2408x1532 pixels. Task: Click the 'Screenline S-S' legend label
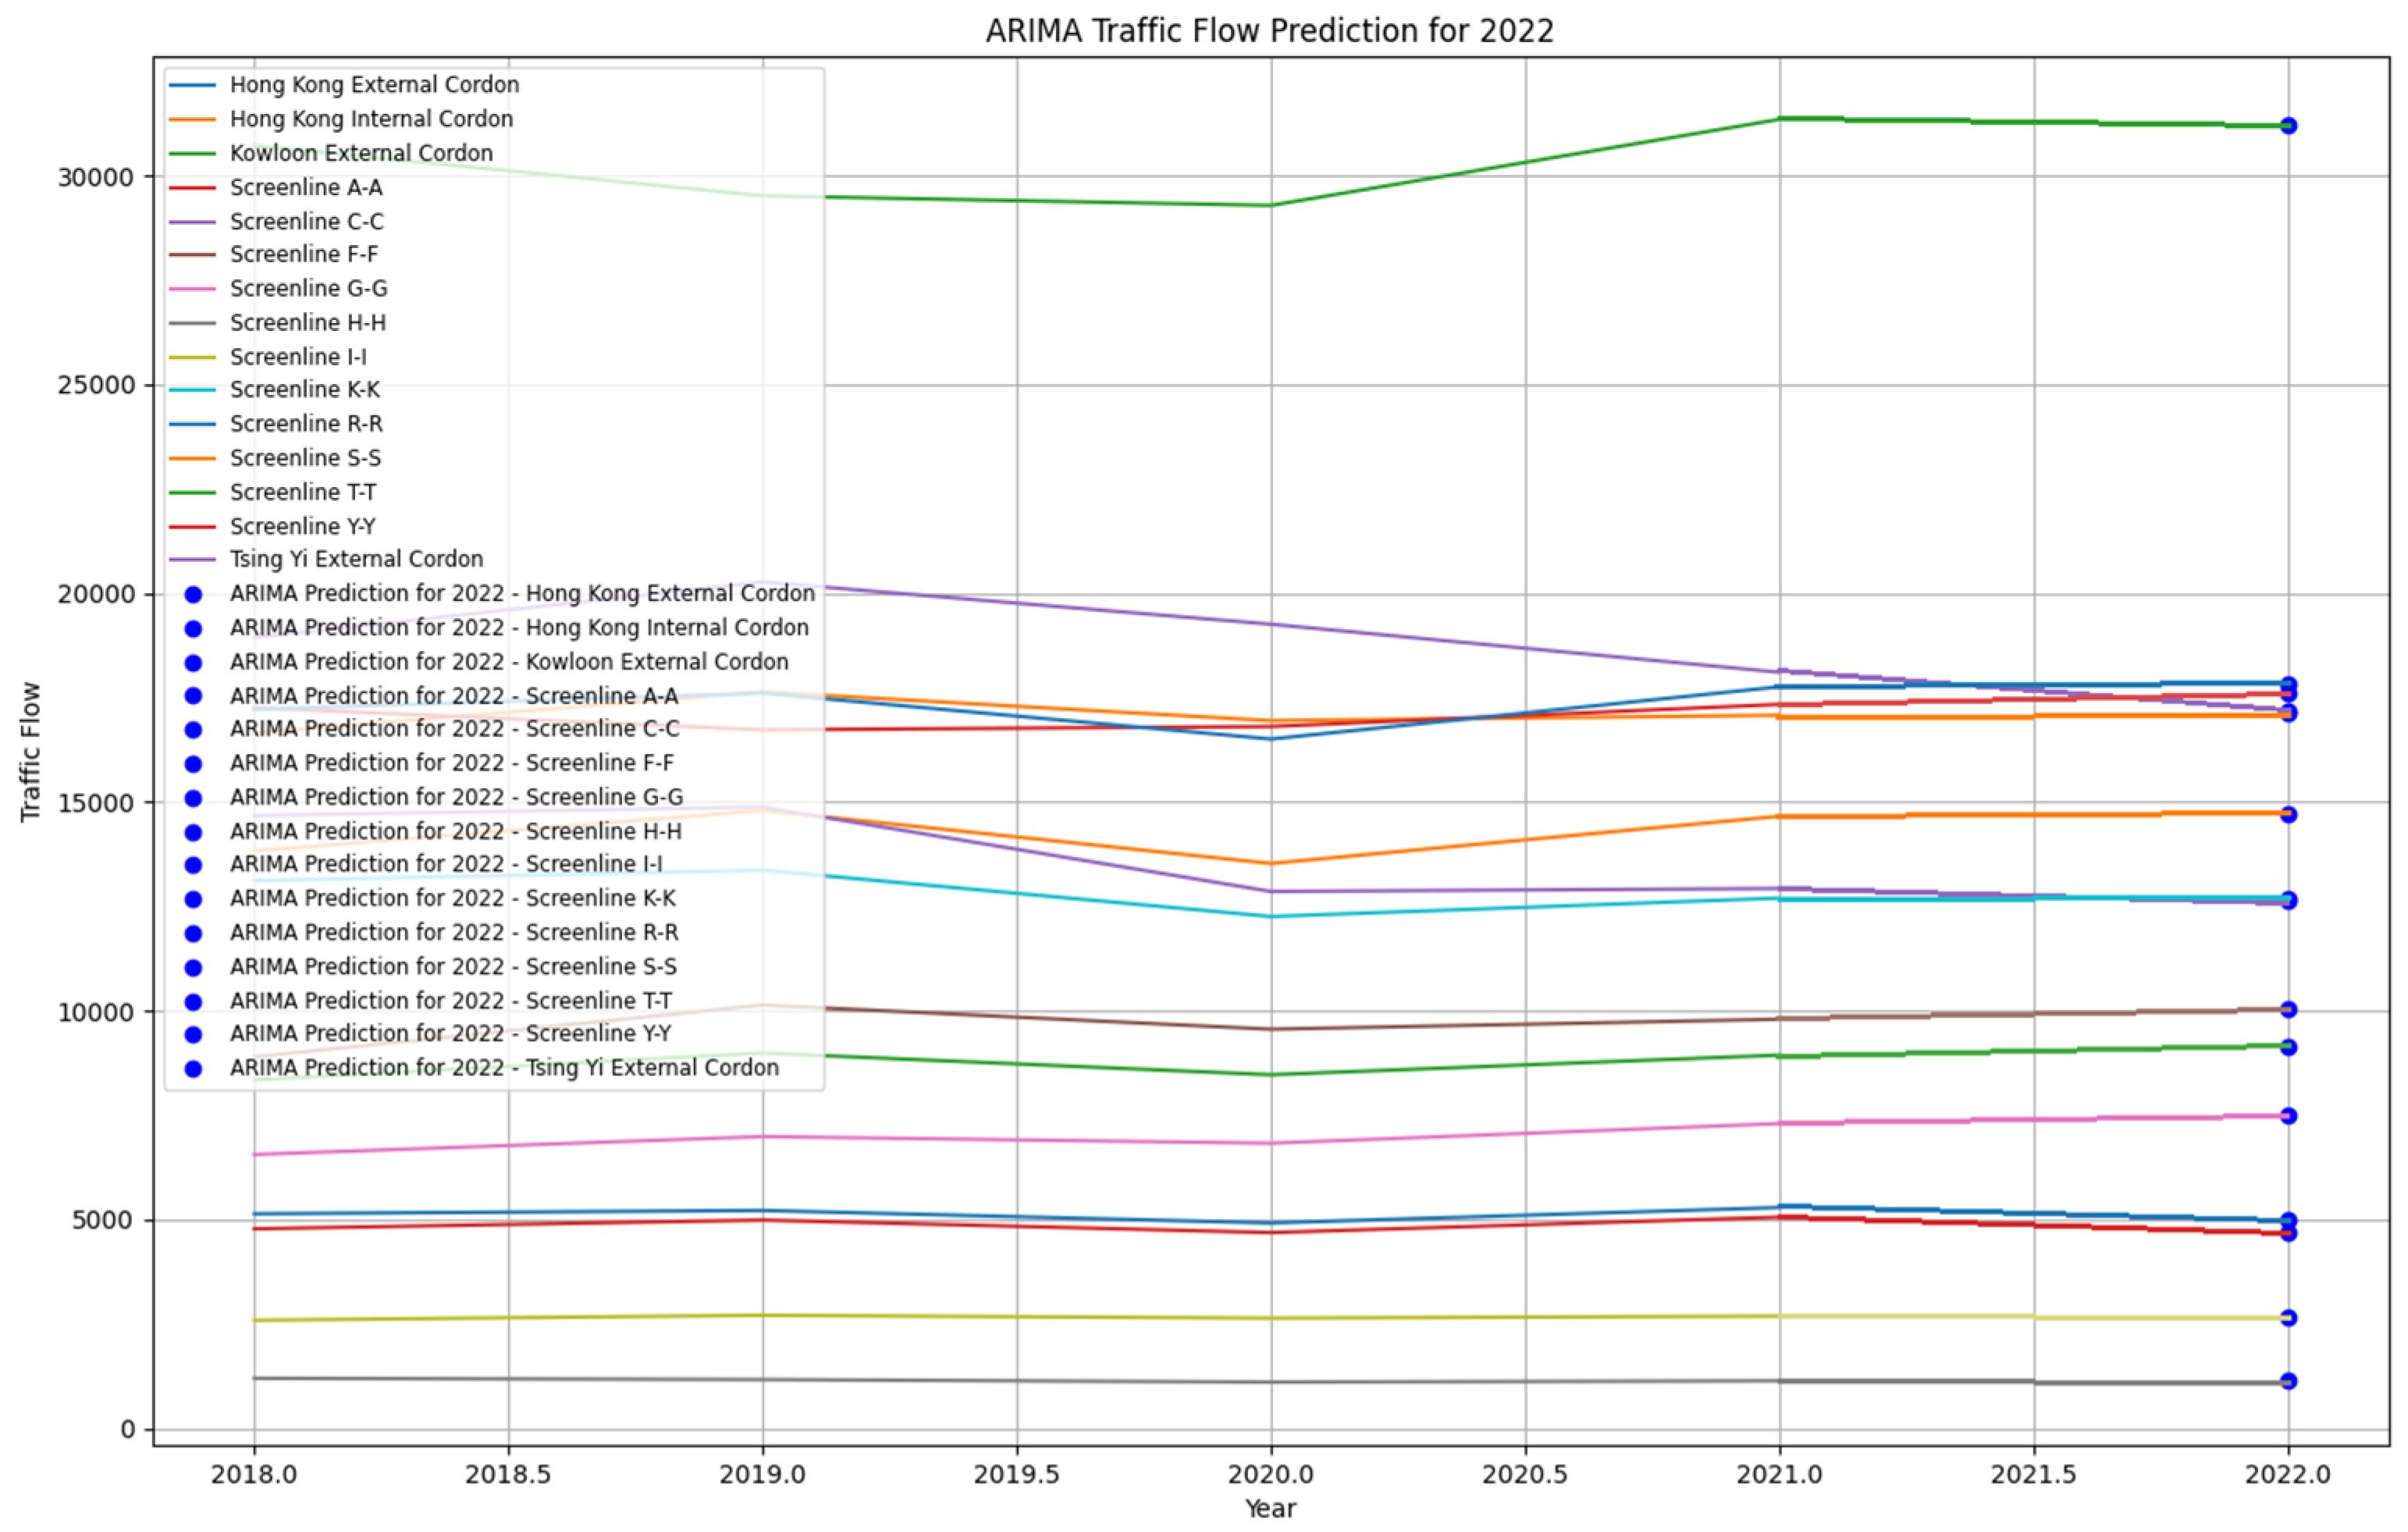click(x=305, y=458)
